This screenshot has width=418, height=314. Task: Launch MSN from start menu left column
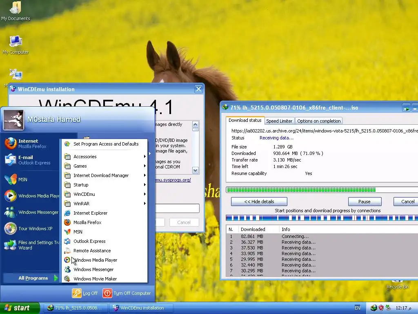click(31, 179)
